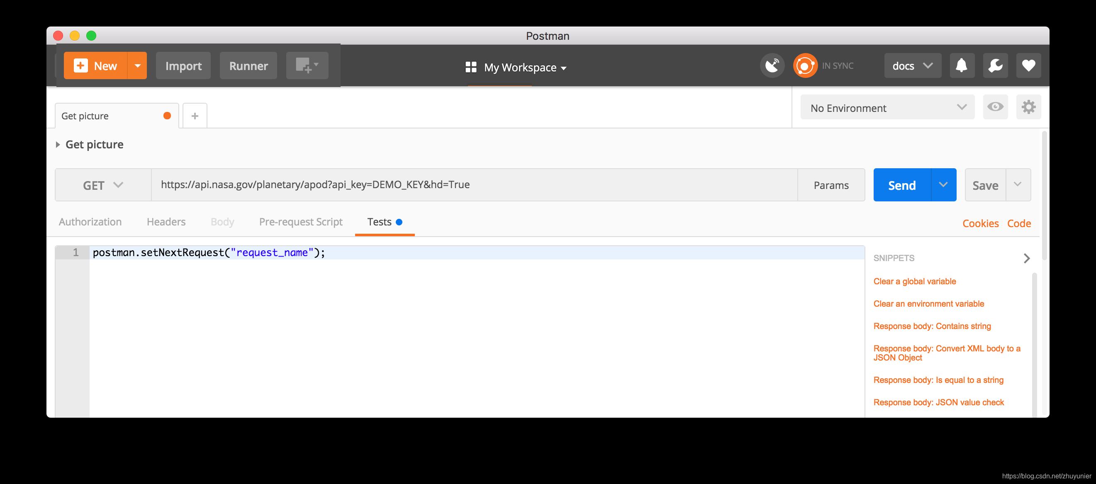Click the orange sync status icon
Viewport: 1096px width, 484px height.
tap(805, 65)
